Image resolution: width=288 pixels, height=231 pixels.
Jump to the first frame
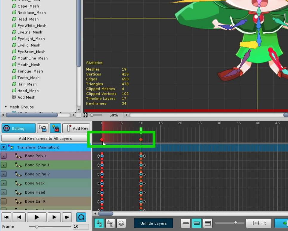coord(7,217)
